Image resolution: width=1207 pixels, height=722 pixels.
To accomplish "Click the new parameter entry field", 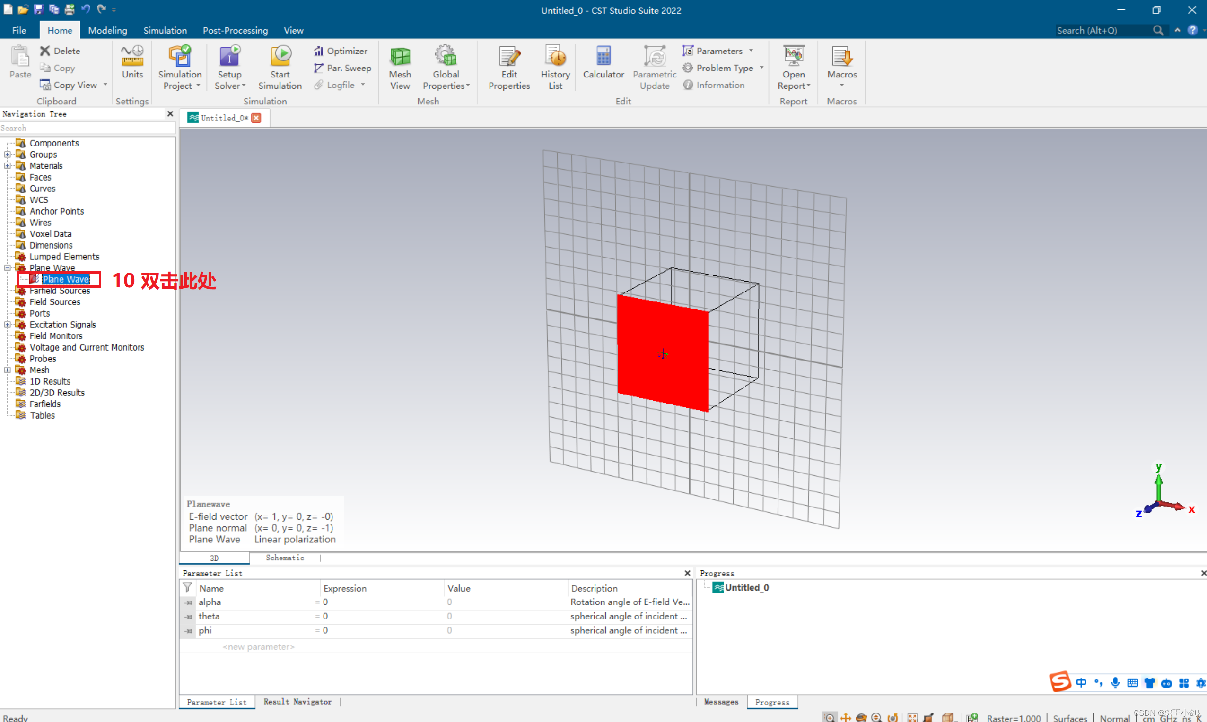I will click(258, 646).
